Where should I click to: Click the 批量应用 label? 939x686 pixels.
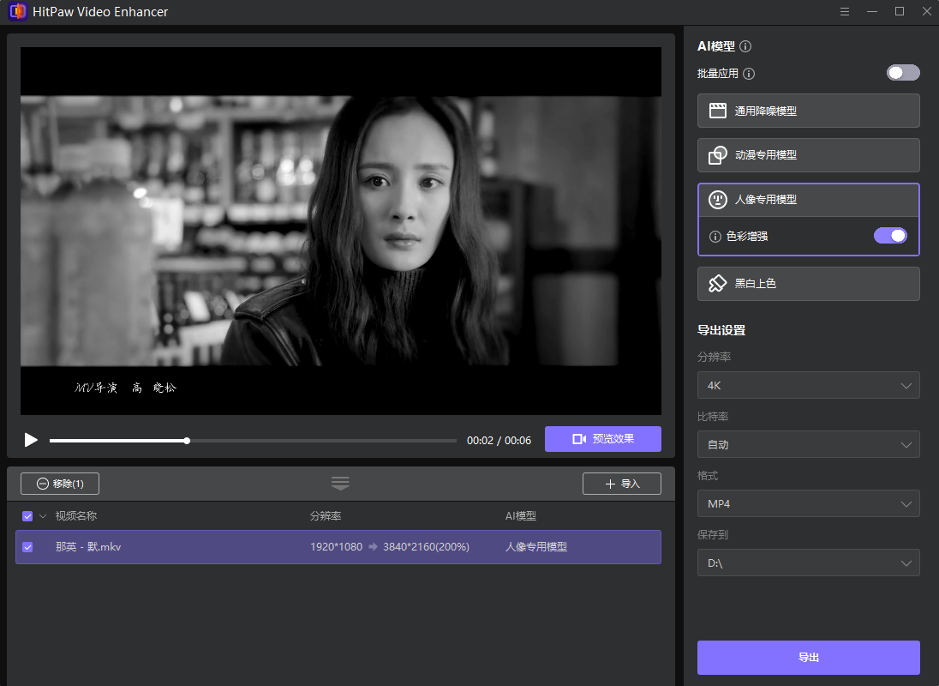coord(717,74)
